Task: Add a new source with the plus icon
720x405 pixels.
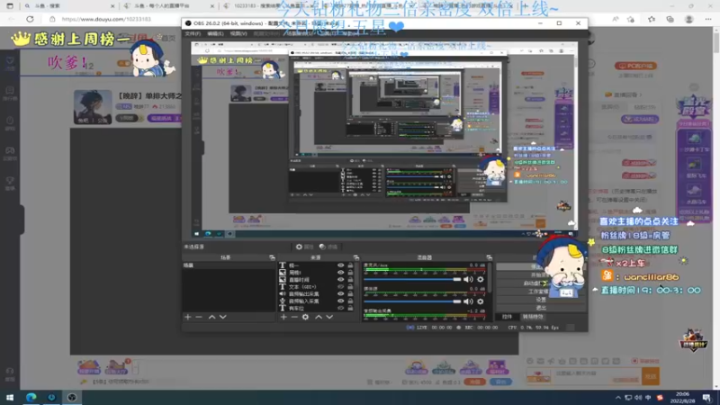Action: [x=283, y=317]
